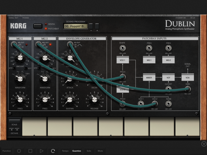Click the VCO 1 Pitch input jack
Screen dimensions: 207x155
tap(122, 77)
